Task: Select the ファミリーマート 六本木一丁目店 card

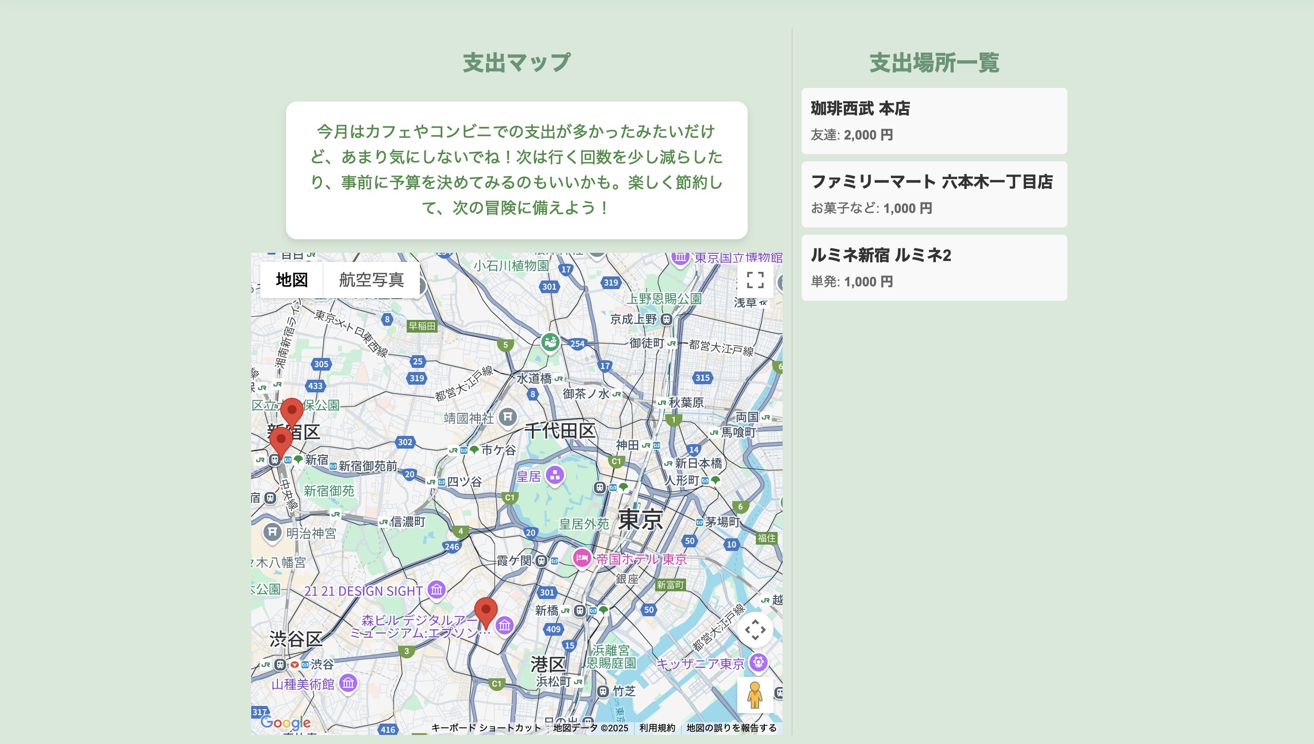Action: click(x=934, y=194)
